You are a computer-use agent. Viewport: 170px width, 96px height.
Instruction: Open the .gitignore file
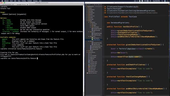click(91, 59)
